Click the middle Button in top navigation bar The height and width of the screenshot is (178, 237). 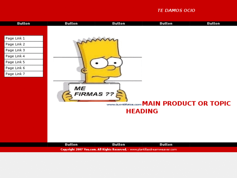click(x=119, y=24)
